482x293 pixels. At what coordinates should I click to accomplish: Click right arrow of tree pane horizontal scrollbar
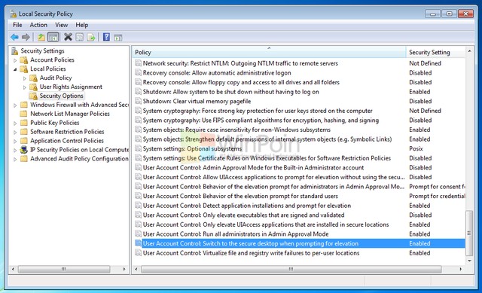click(124, 269)
